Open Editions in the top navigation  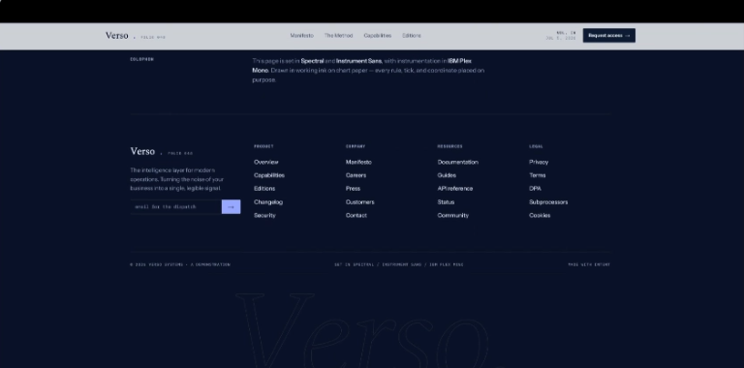412,36
